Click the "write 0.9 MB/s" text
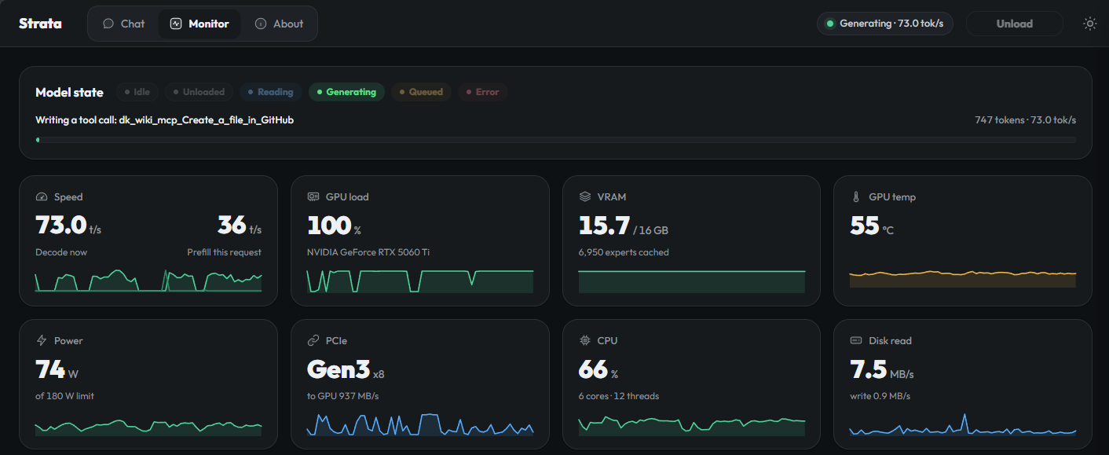 click(x=880, y=396)
